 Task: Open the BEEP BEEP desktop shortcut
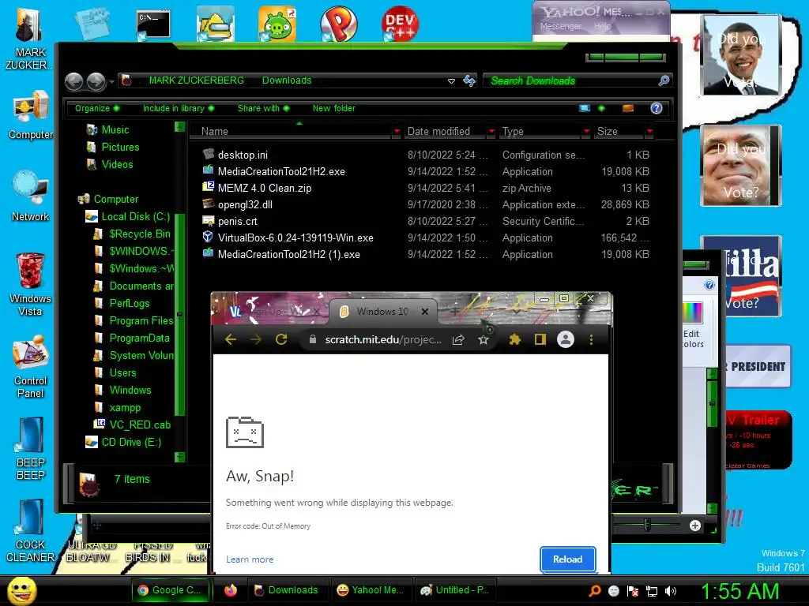coord(30,449)
